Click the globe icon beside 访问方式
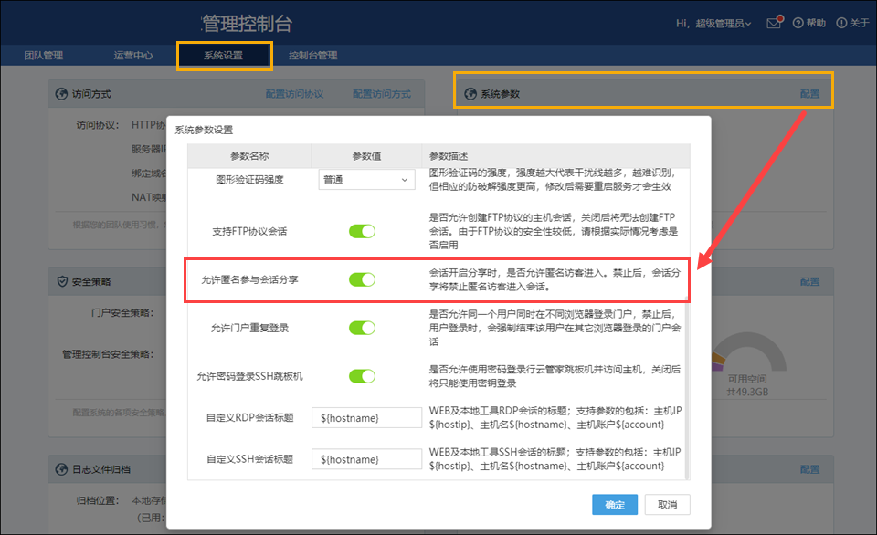Screen dimensions: 877x535 click(62, 94)
